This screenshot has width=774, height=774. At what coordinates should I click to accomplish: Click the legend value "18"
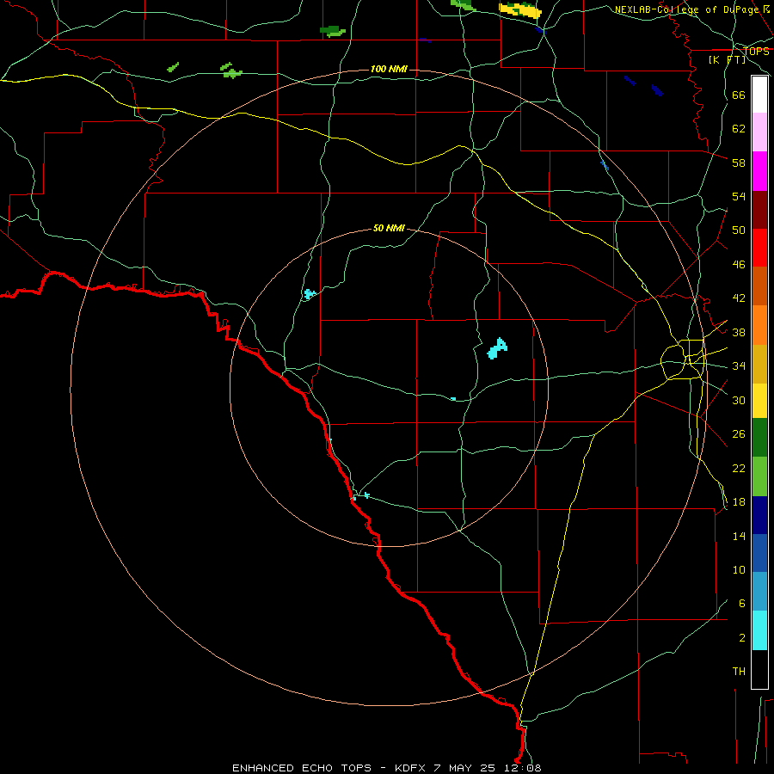tap(739, 502)
